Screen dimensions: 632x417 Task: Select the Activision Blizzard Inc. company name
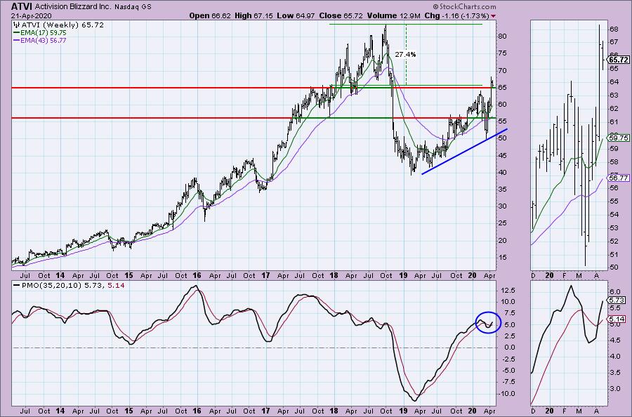(73, 6)
